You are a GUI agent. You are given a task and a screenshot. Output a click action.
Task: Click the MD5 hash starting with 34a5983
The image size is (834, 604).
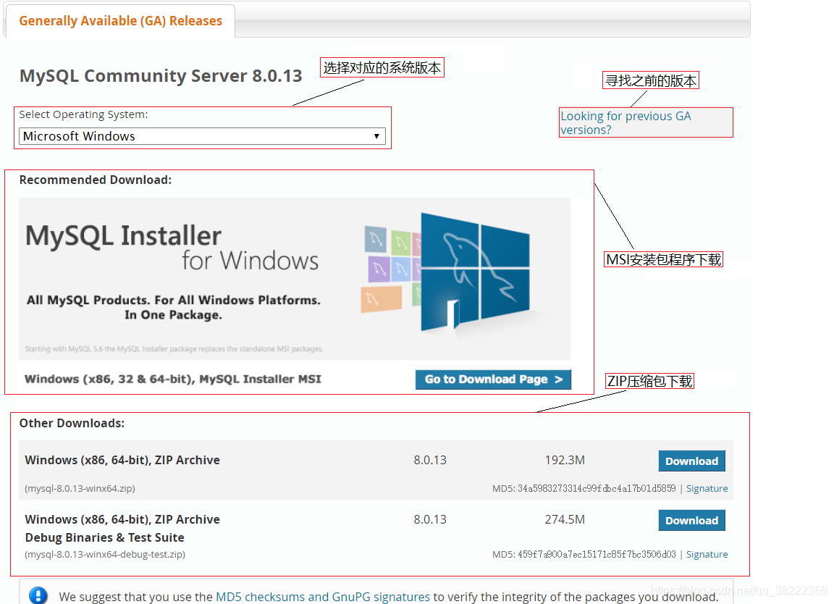click(x=597, y=489)
